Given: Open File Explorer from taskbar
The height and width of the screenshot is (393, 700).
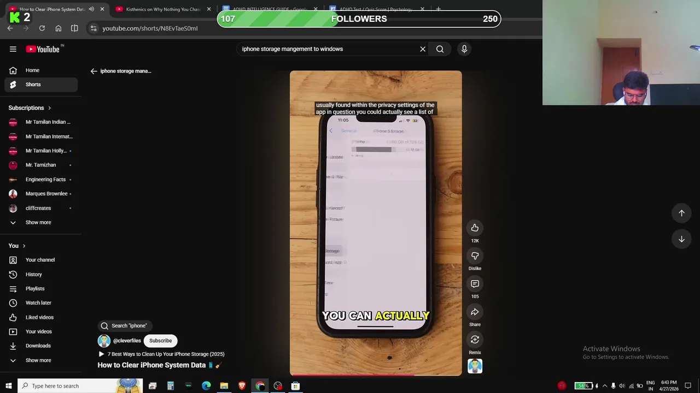Looking at the screenshot, I should (224, 386).
